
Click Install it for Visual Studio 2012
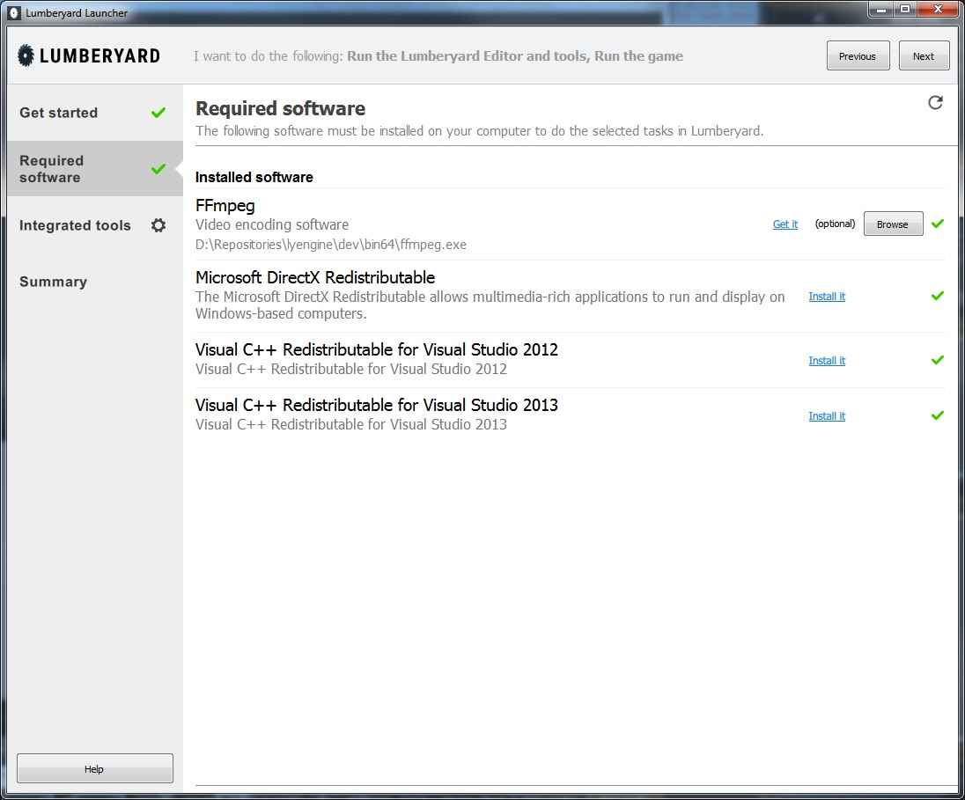pos(827,361)
